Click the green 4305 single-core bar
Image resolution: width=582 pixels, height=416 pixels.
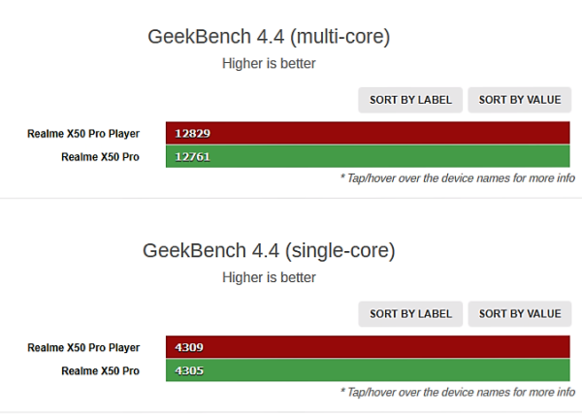coord(368,370)
